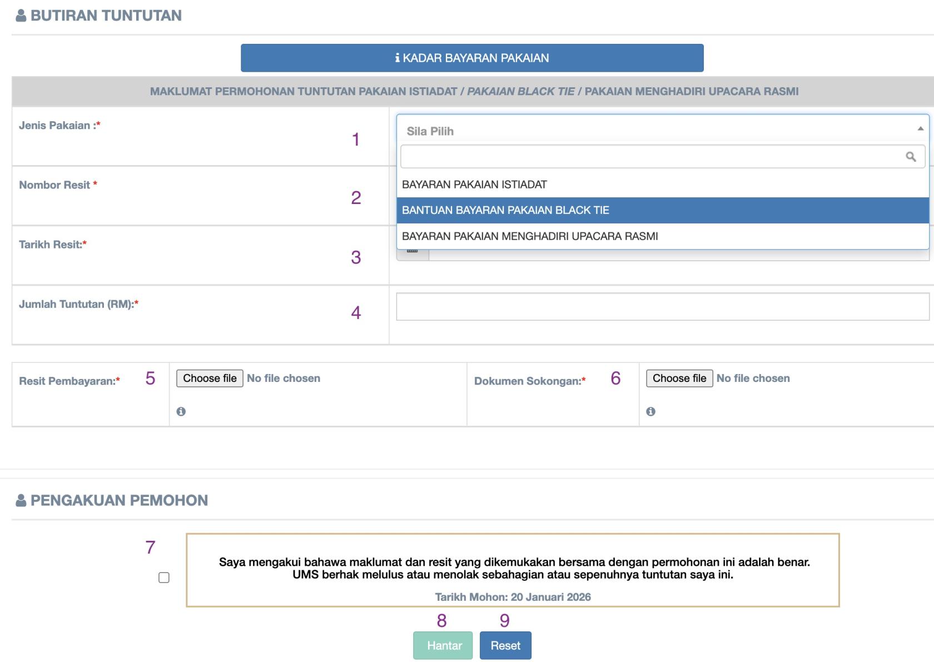Screen dimensions: 934x662
Task: Select Bayaran Pakaian Istiadat option
Action: 474,185
